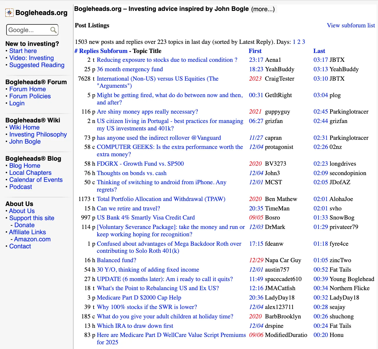
Task: Open COMPUTER GEEKS topic
Action: [x=170, y=150]
